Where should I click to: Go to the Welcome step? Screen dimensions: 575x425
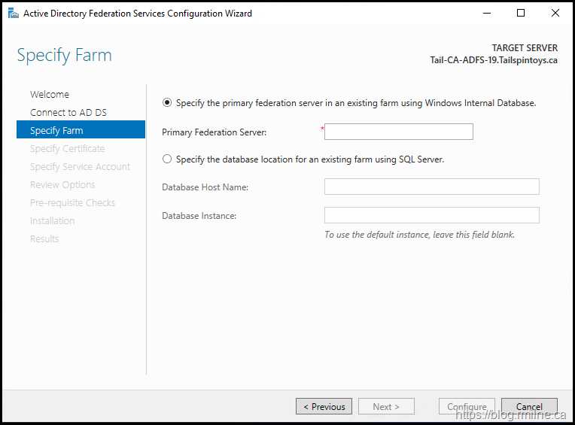point(50,95)
